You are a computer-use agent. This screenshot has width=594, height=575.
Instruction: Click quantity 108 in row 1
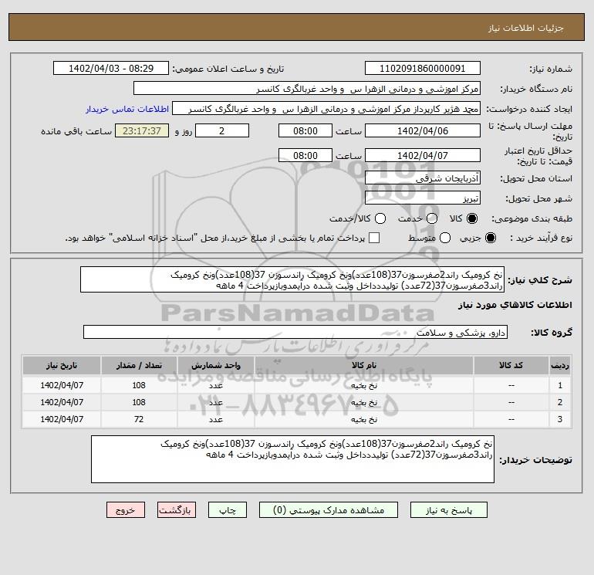coord(139,385)
